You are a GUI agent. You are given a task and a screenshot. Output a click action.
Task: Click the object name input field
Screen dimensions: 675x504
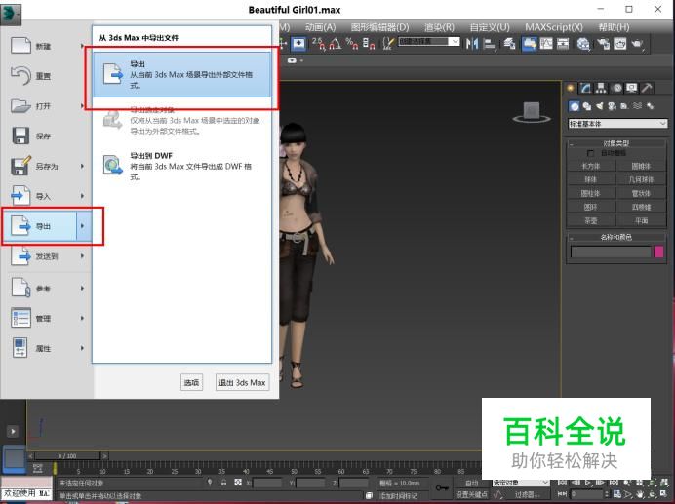tap(611, 252)
